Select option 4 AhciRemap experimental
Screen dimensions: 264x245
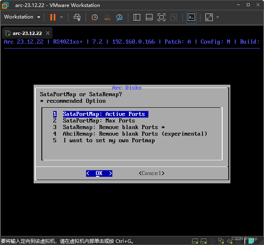[x=130, y=134]
